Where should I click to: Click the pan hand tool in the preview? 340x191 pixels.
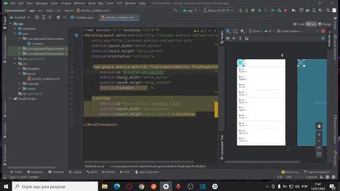click(319, 126)
